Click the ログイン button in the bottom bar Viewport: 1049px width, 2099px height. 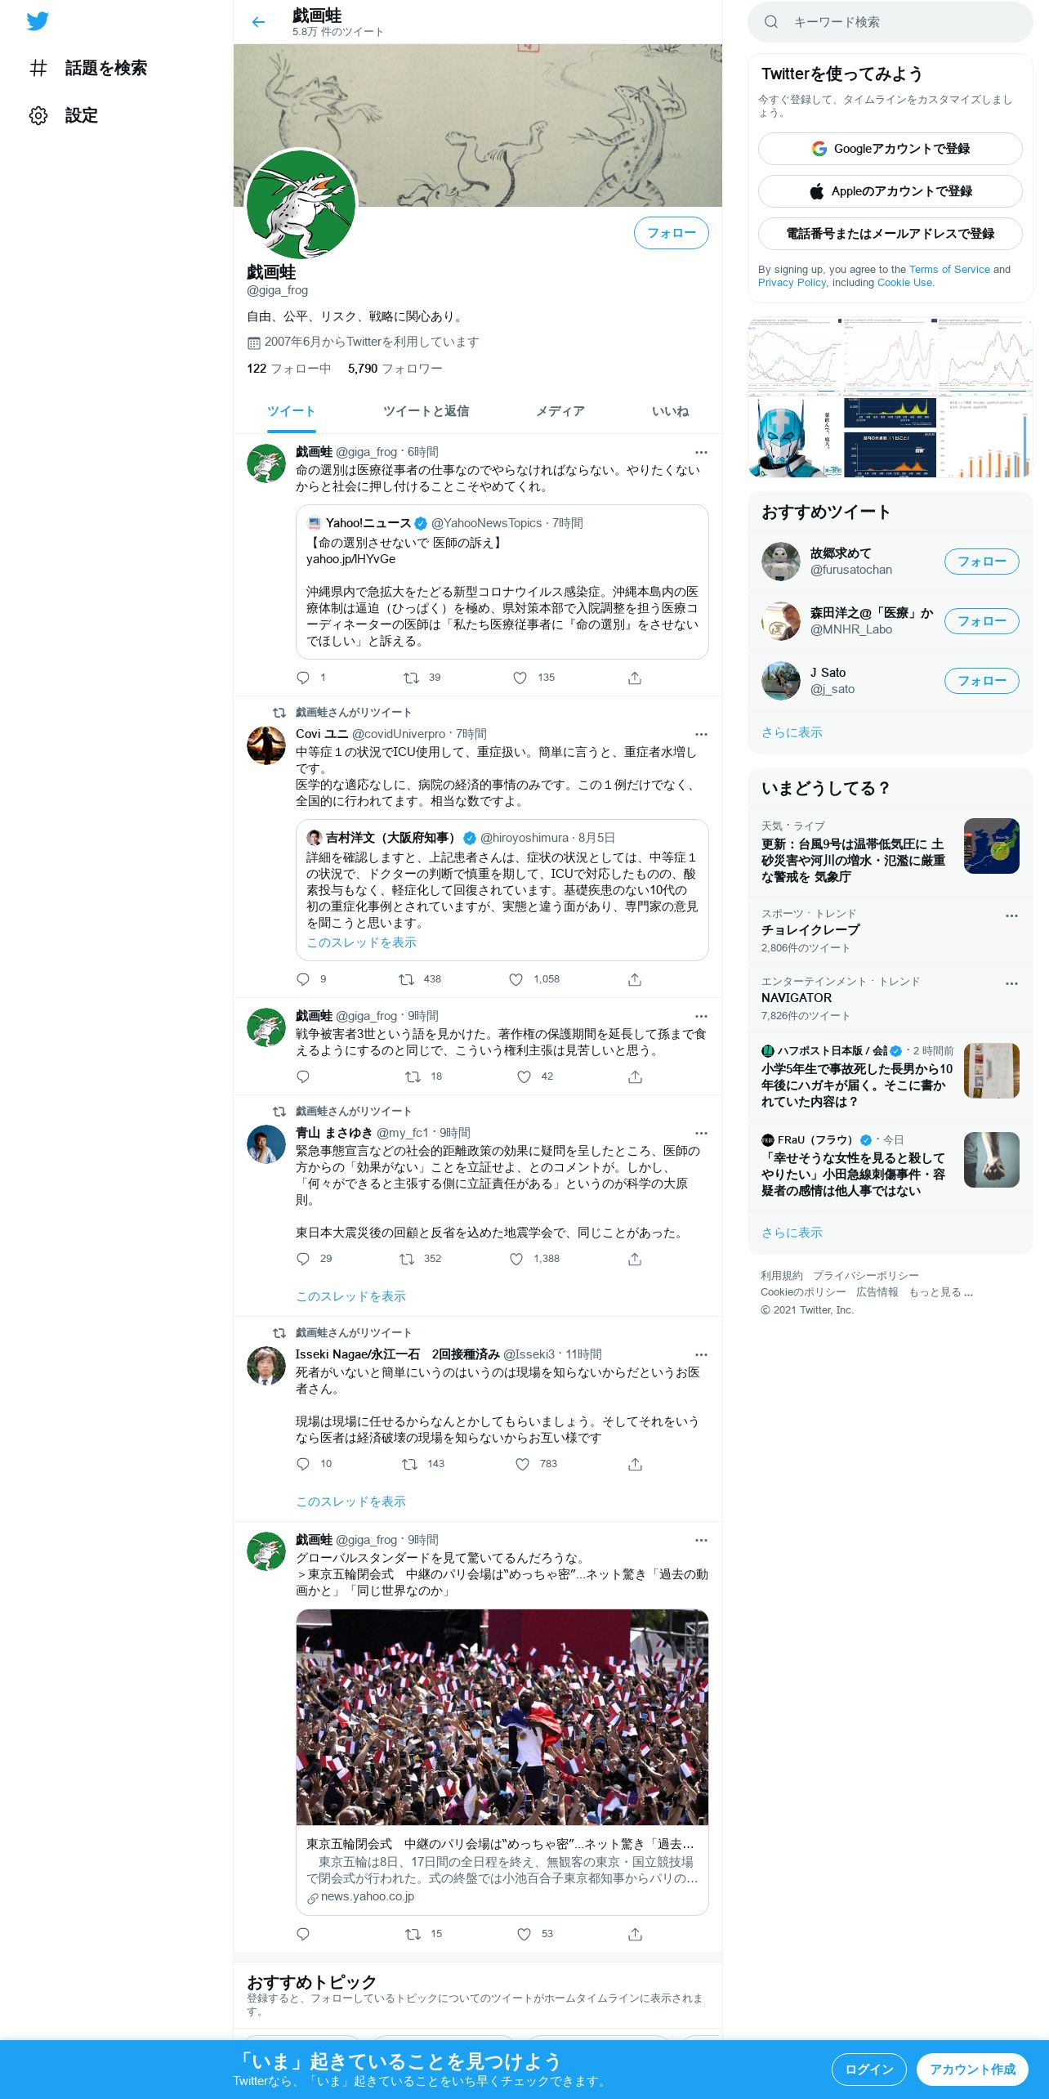[x=869, y=2070]
